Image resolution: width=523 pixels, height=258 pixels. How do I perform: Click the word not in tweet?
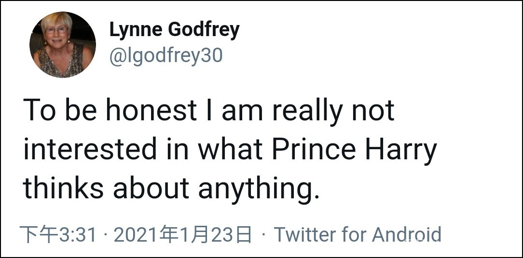coord(373,110)
